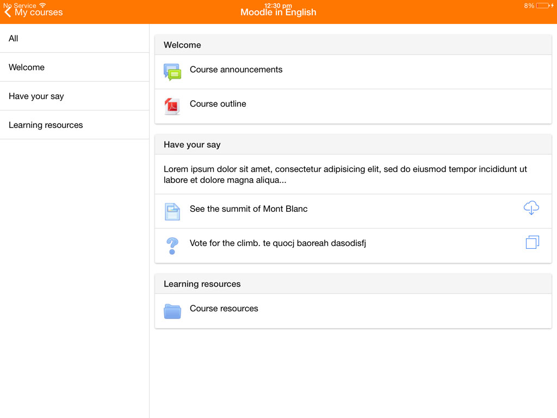Open Vote for the climb activity
This screenshot has height=418, width=557.
click(353, 246)
